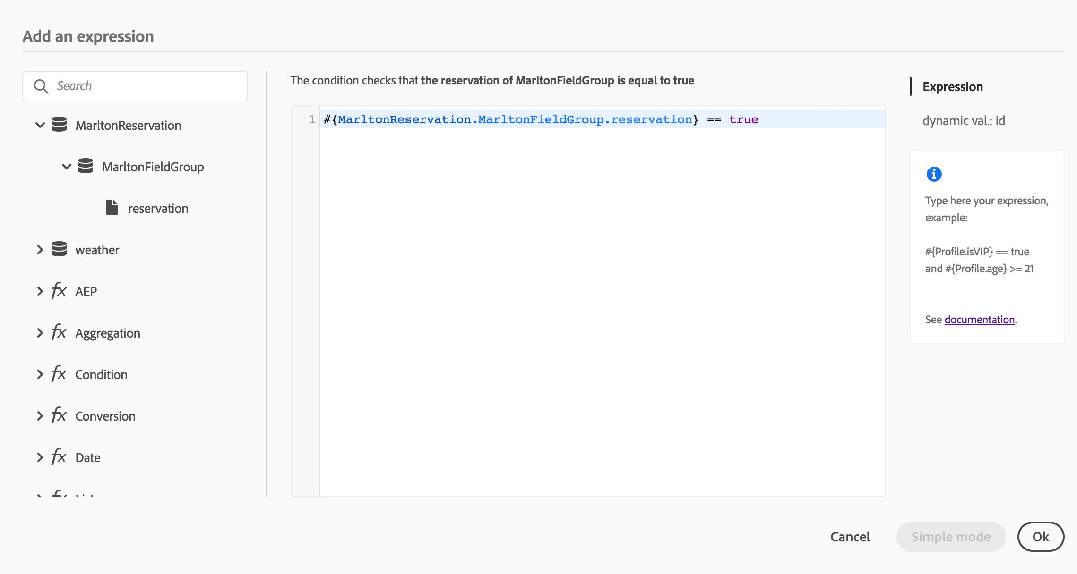Viewport: 1077px width, 574px height.
Task: Click Cancel to dismiss dialog
Action: point(850,537)
